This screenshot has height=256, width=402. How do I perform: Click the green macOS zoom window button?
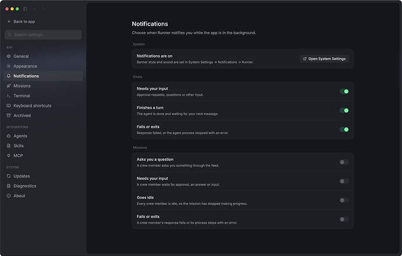click(x=17, y=9)
